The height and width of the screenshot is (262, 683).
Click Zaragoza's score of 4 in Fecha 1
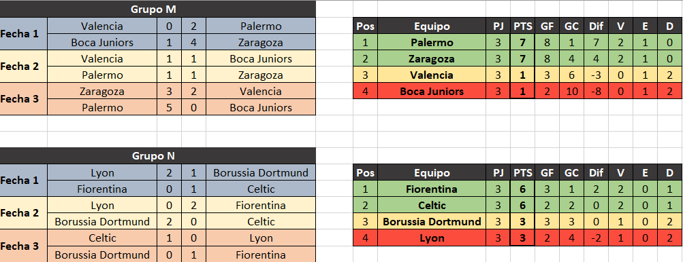point(194,43)
